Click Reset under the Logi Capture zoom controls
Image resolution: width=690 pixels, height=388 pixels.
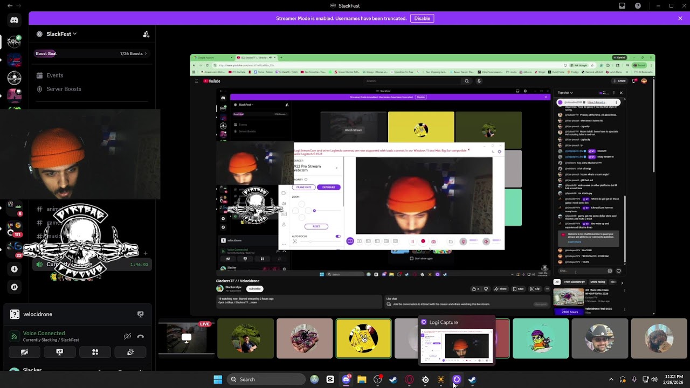tap(316, 226)
